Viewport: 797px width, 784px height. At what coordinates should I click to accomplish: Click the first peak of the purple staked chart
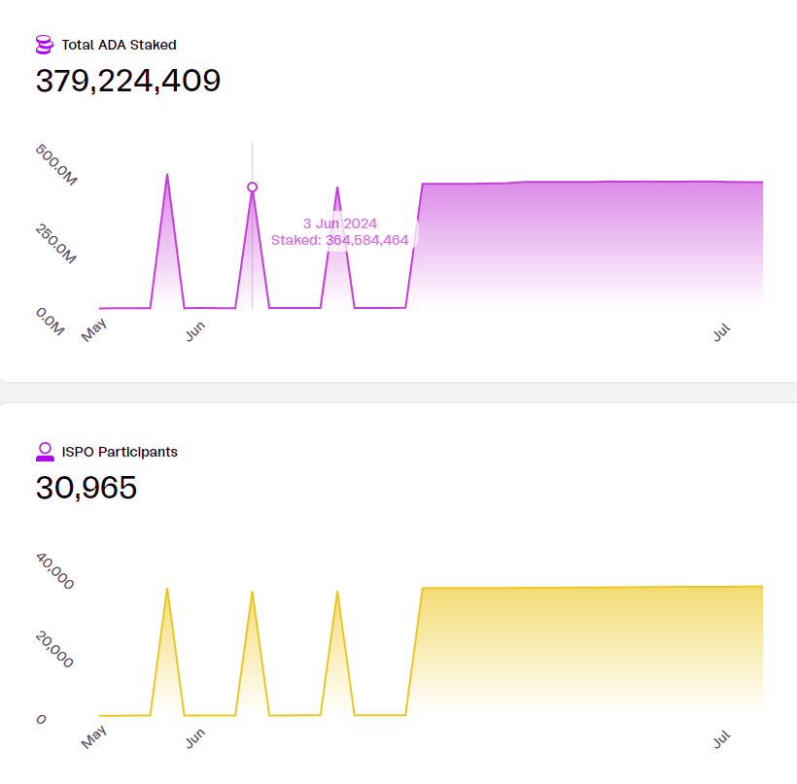coord(167,177)
